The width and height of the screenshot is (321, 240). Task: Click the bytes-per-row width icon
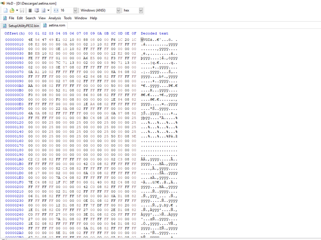[x=56, y=10]
